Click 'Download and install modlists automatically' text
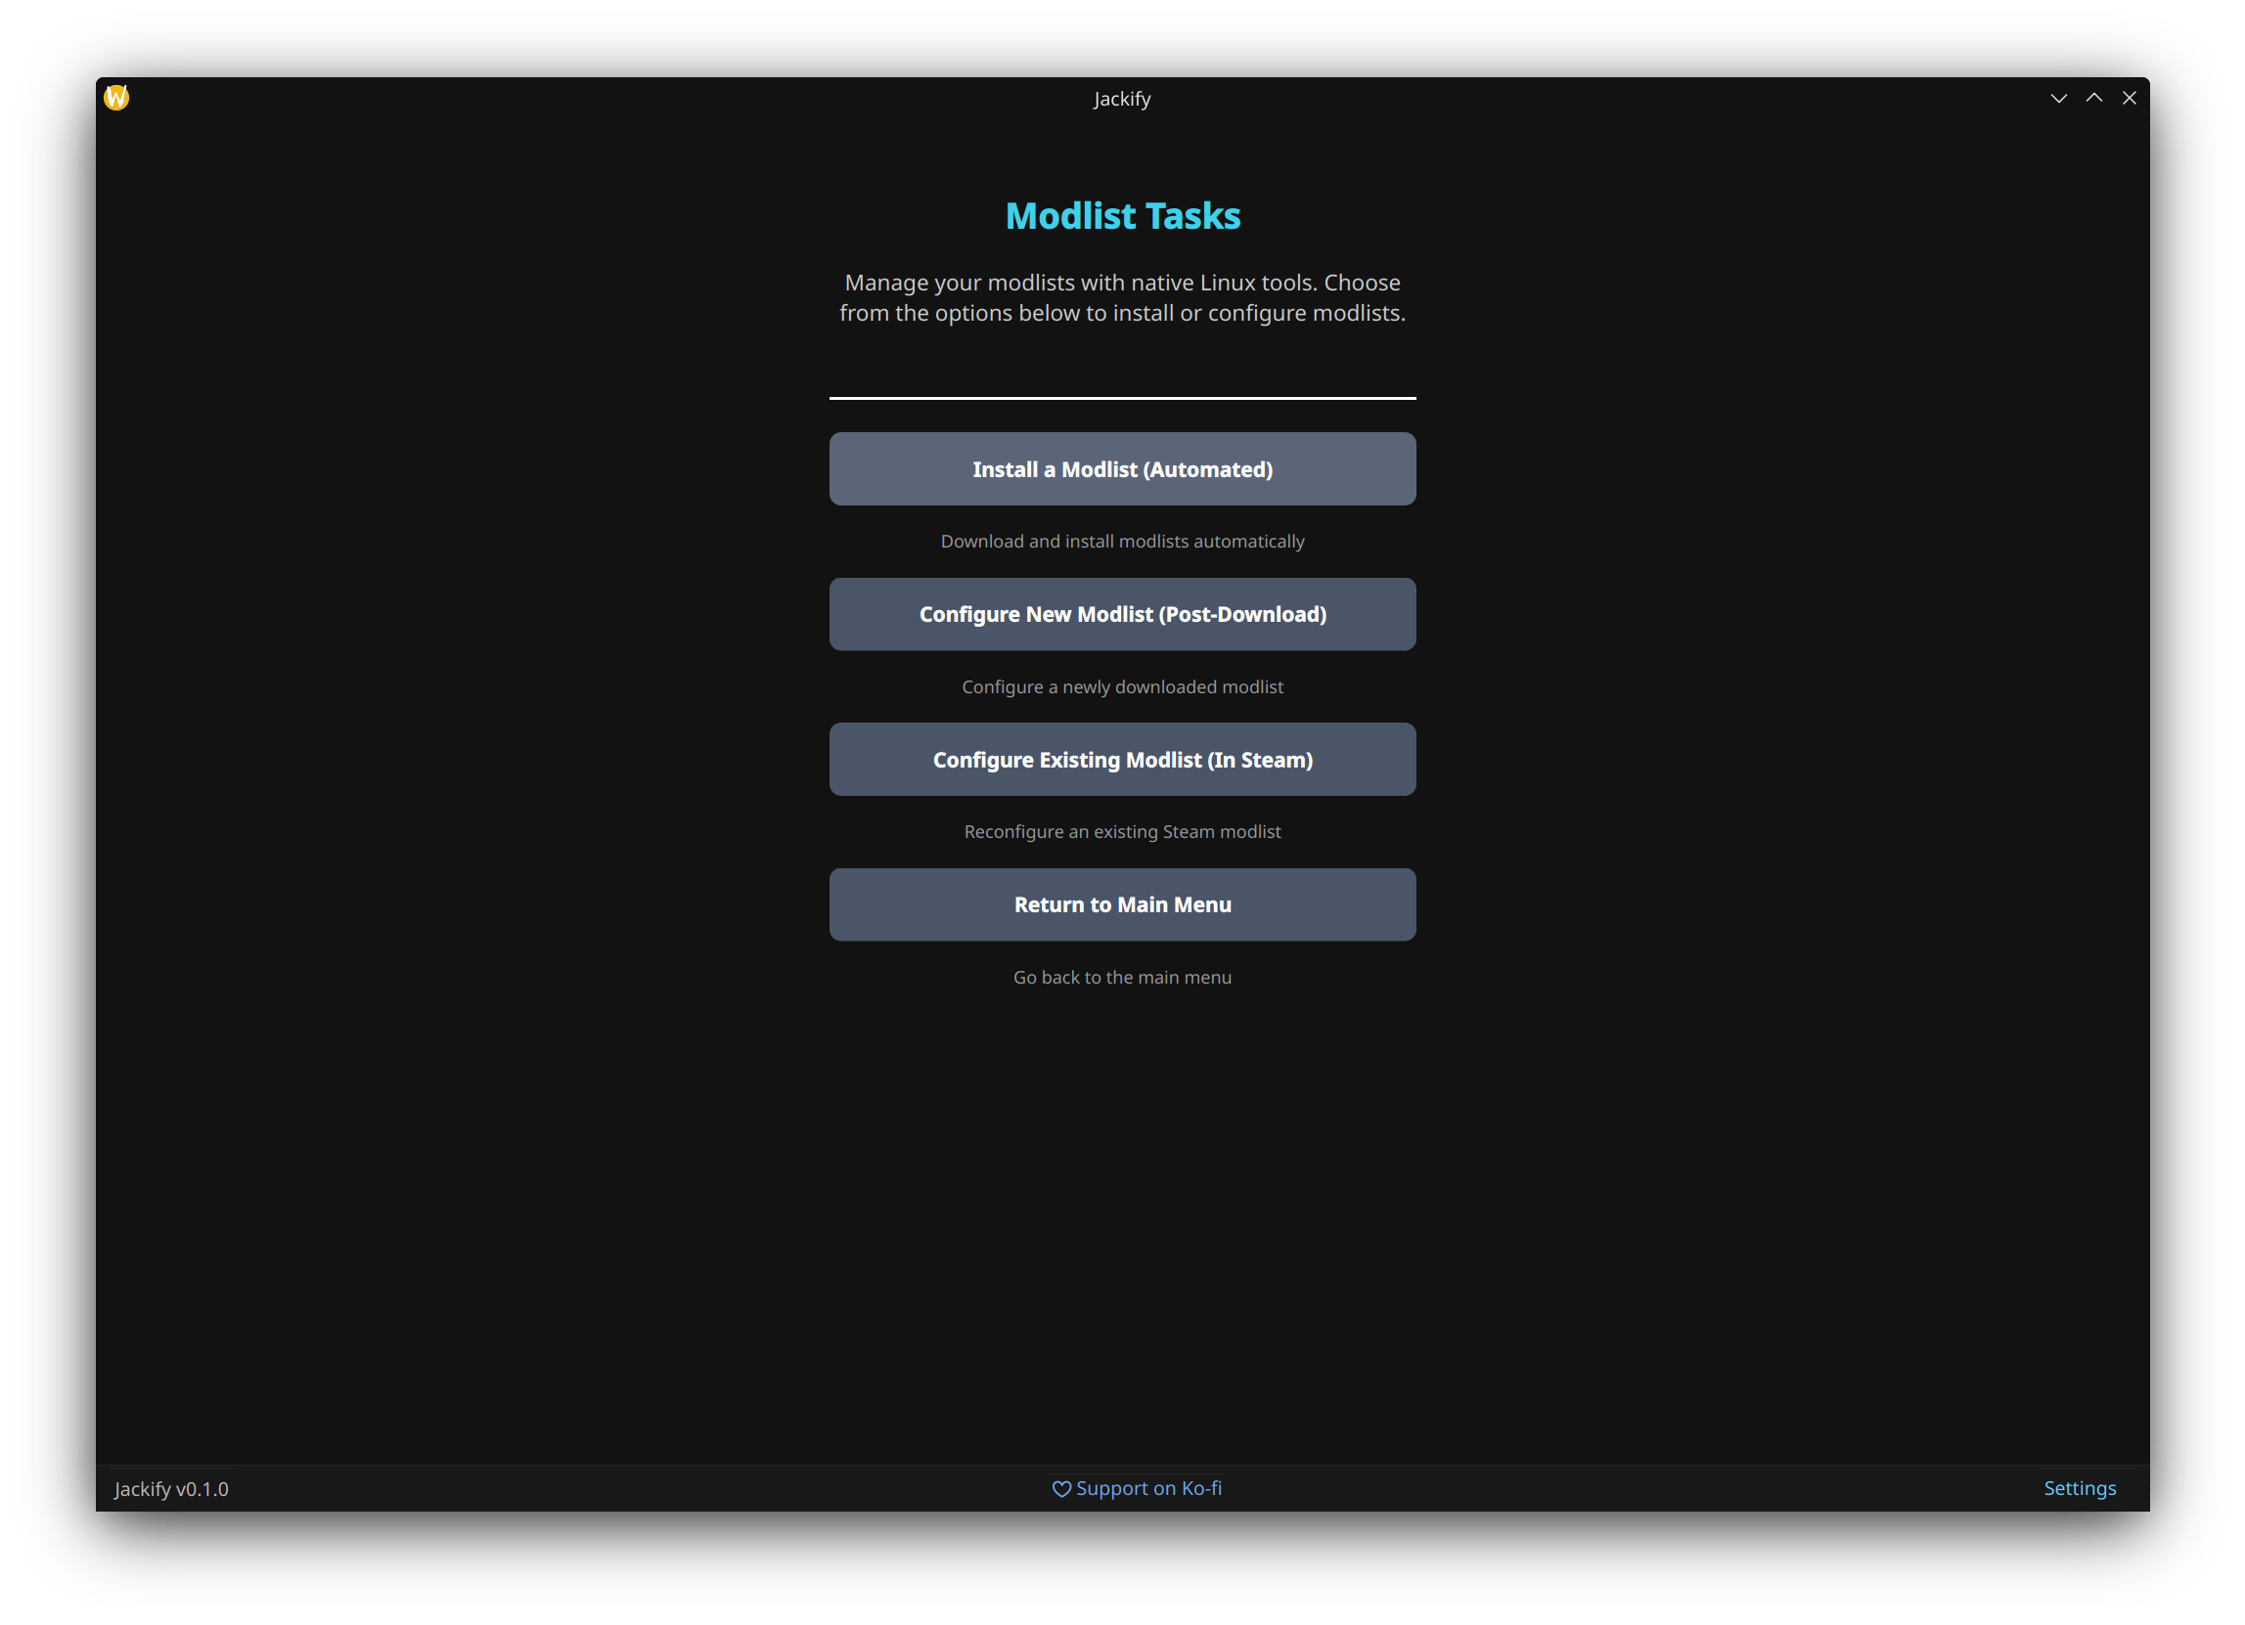 1123,542
